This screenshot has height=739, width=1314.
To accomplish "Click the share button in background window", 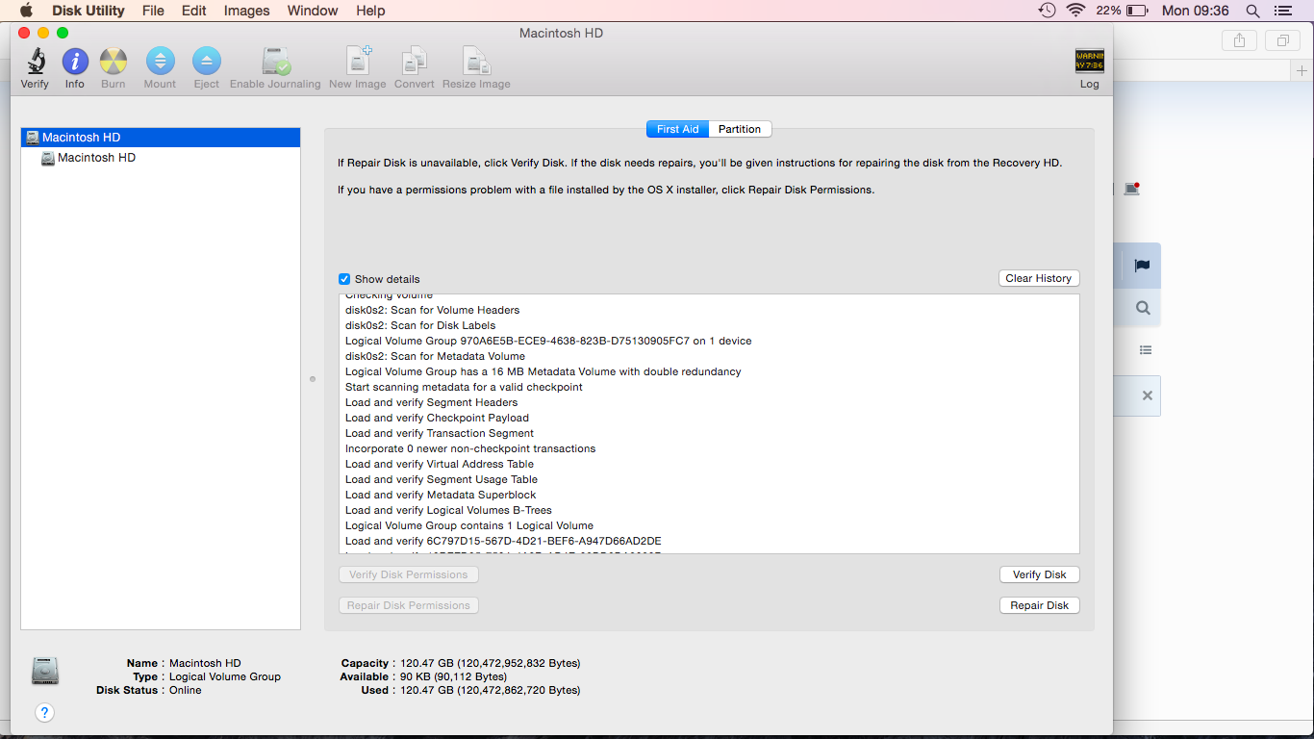I will pos(1239,40).
